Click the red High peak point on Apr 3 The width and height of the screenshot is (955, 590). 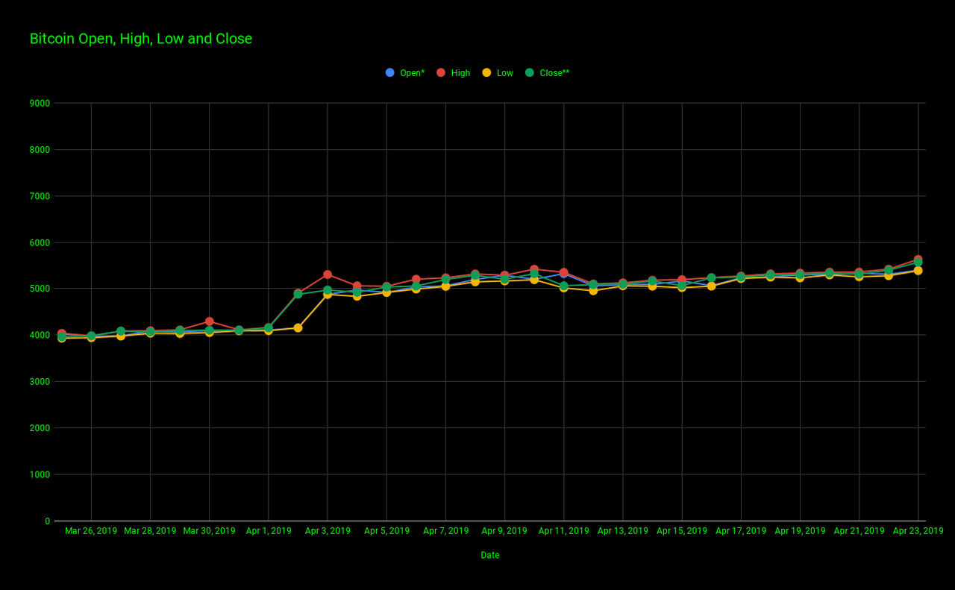pyautogui.click(x=328, y=274)
